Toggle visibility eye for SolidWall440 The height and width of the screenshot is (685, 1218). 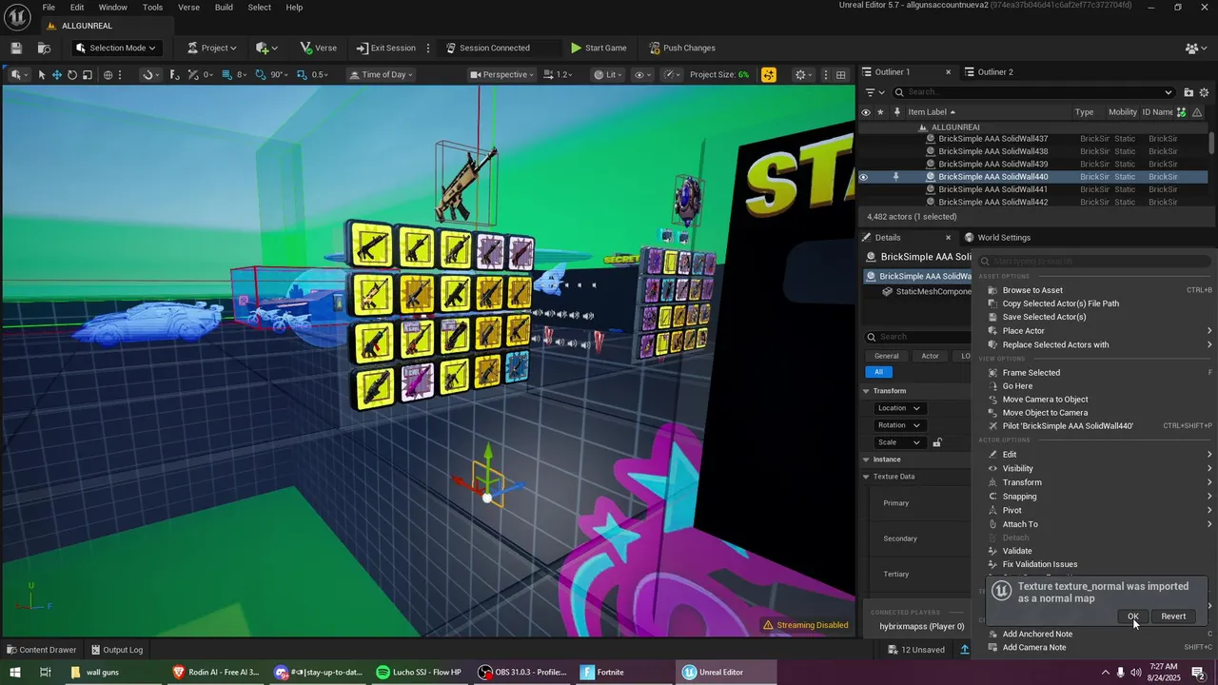point(864,176)
